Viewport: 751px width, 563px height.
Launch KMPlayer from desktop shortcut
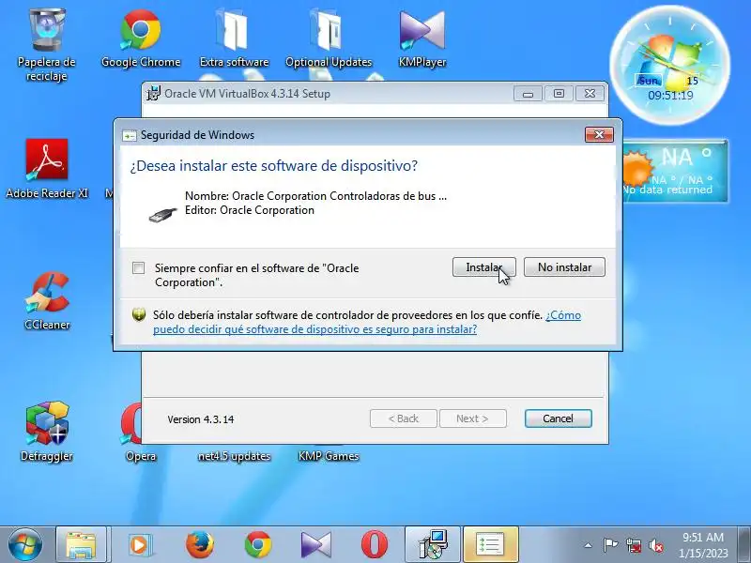(x=421, y=40)
